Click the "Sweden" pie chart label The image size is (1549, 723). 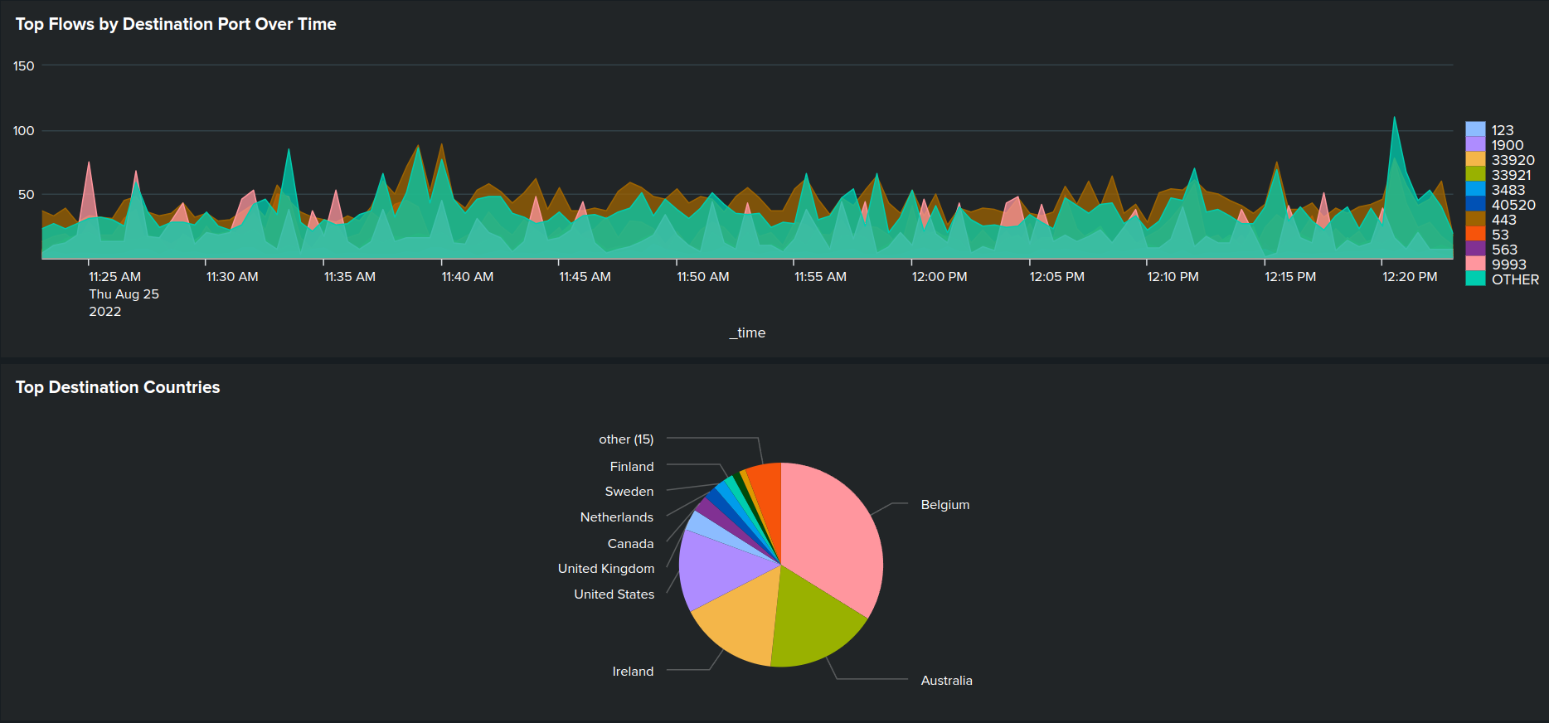click(x=629, y=492)
